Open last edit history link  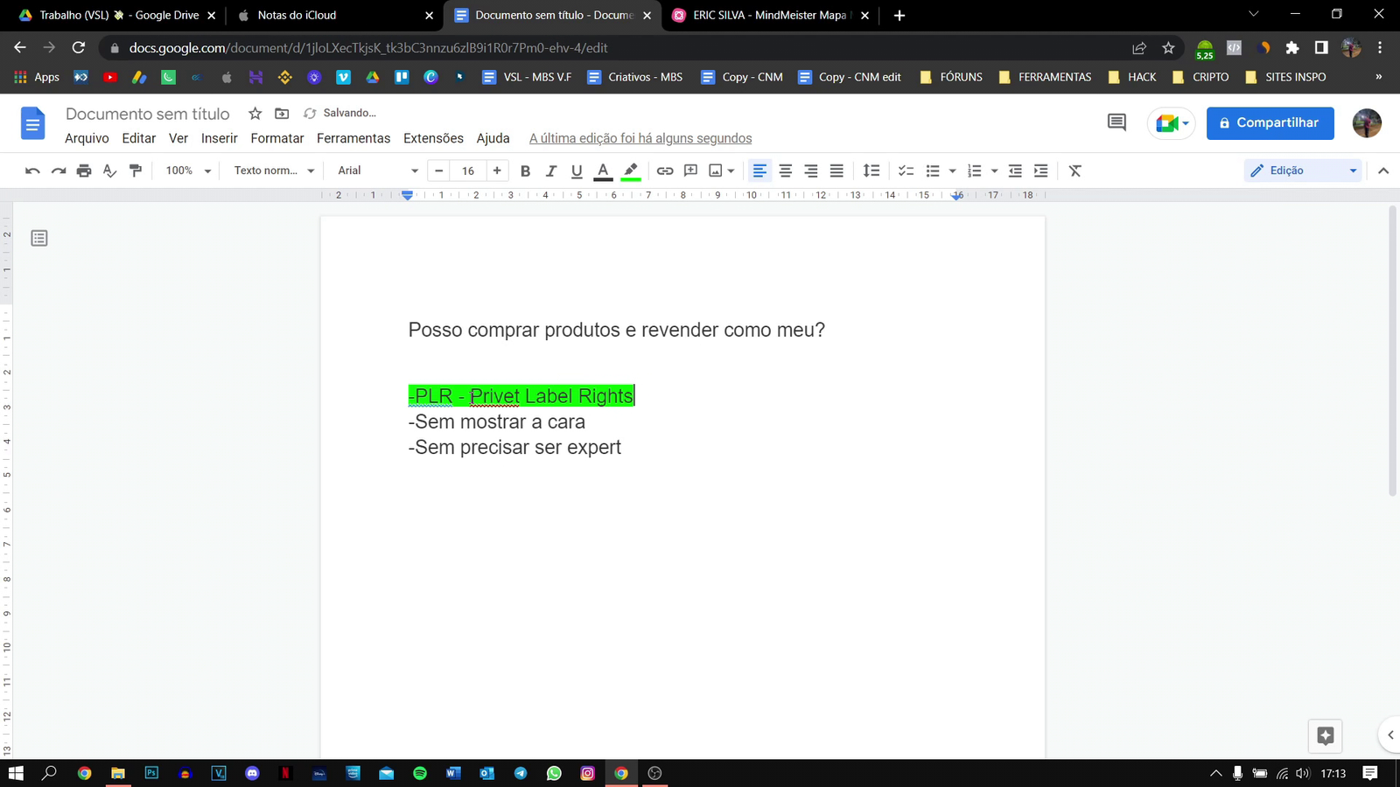pyautogui.click(x=640, y=138)
